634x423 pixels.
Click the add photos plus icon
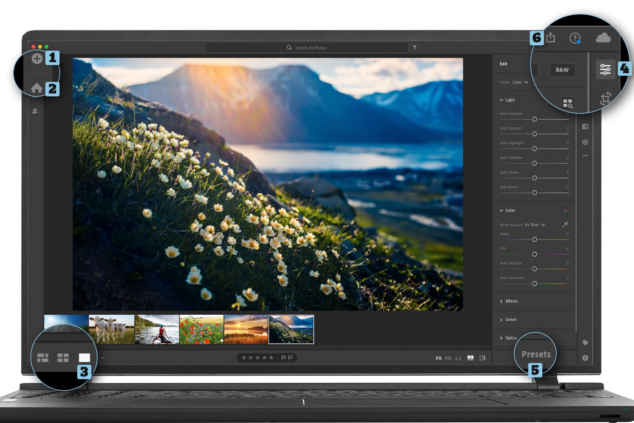tap(37, 58)
